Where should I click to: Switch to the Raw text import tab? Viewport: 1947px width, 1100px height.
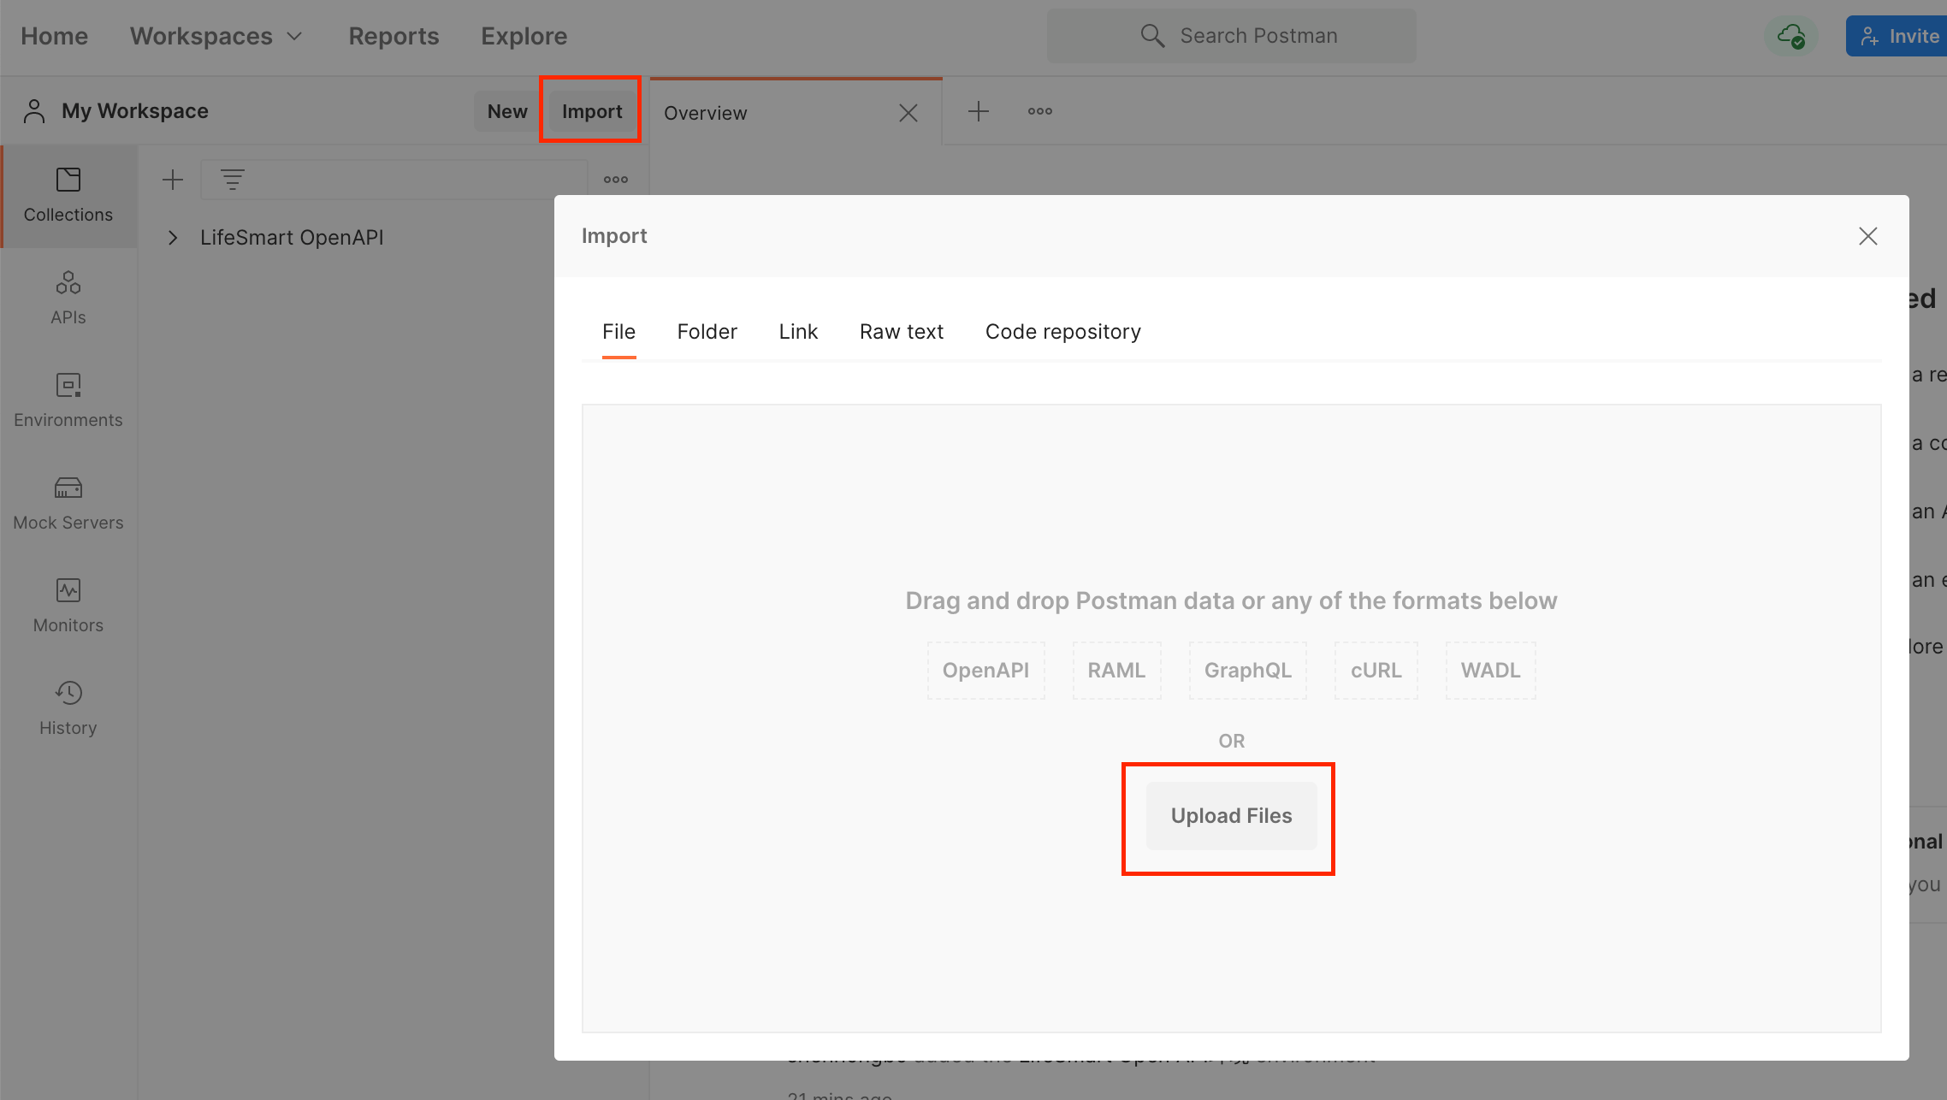902,332
